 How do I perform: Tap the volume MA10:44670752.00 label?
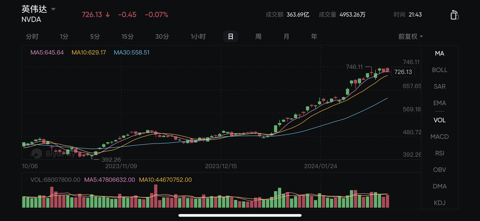(x=165, y=180)
